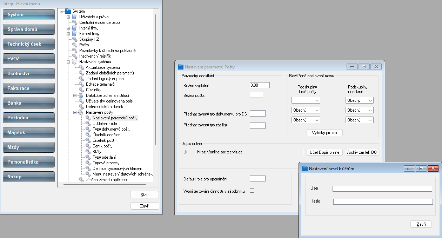The width and height of the screenshot is (442, 238).
Task: Click the User input field
Action: (x=382, y=189)
